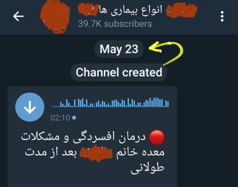
Task: Open the three-dot overflow menu
Action: point(222,16)
